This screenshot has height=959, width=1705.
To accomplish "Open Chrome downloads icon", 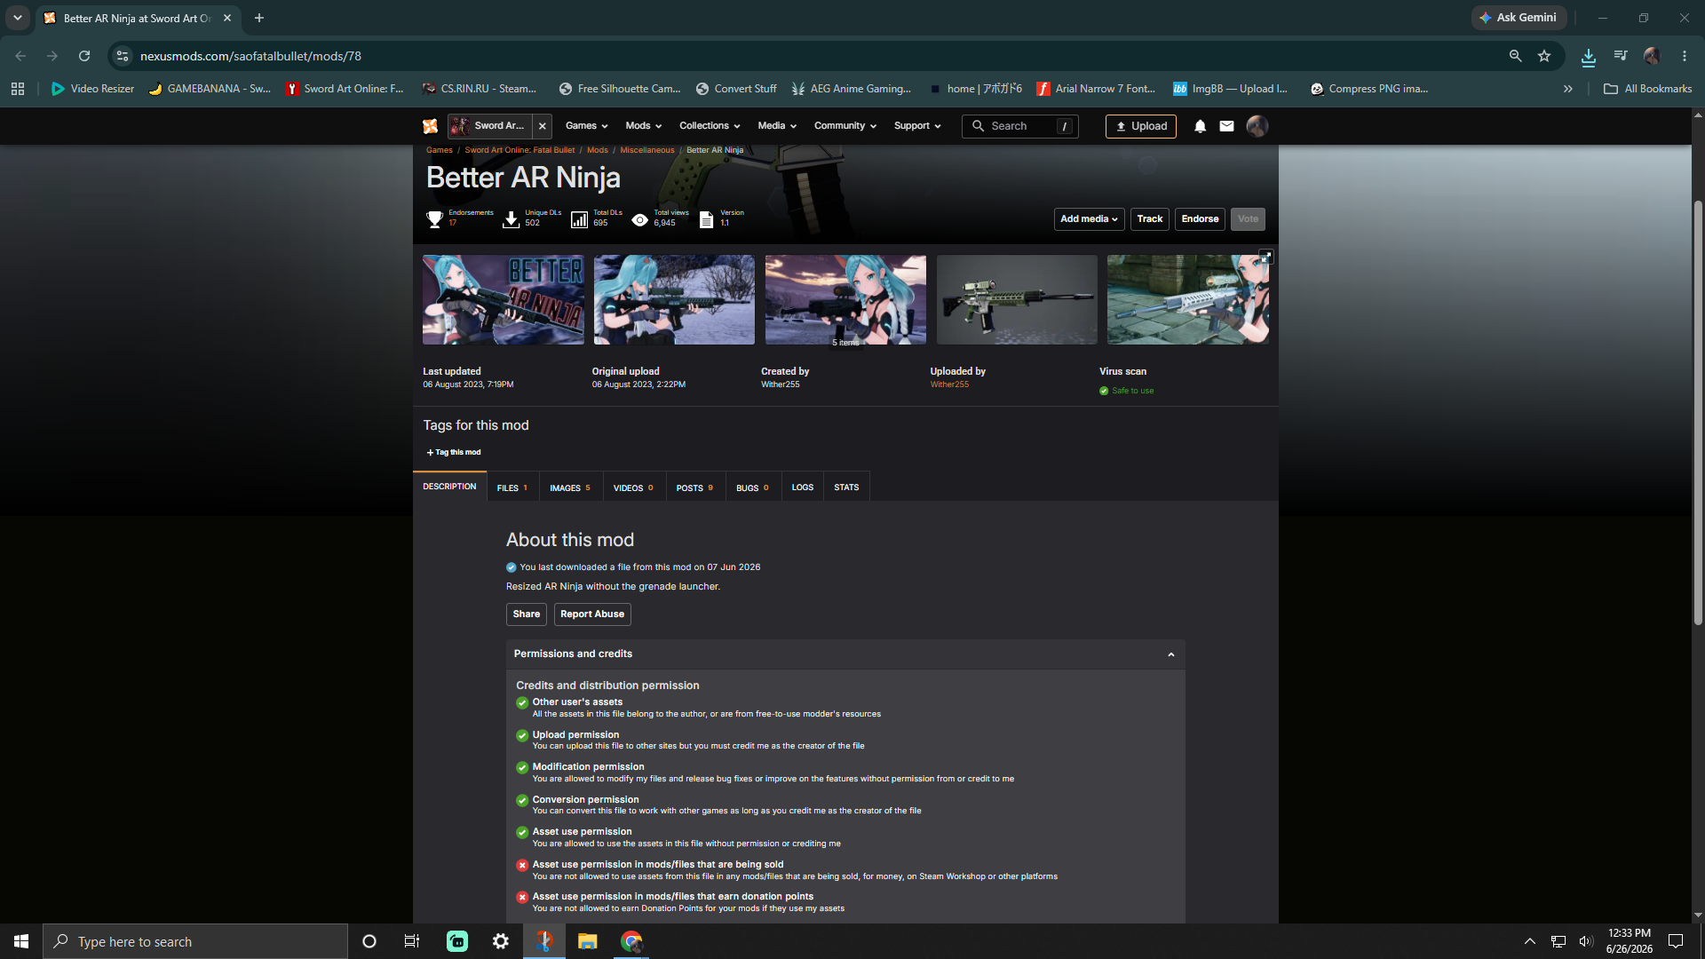I will point(1589,56).
